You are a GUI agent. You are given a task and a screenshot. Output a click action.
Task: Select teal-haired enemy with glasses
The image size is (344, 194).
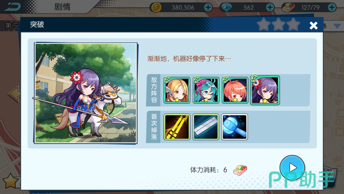click(x=206, y=90)
